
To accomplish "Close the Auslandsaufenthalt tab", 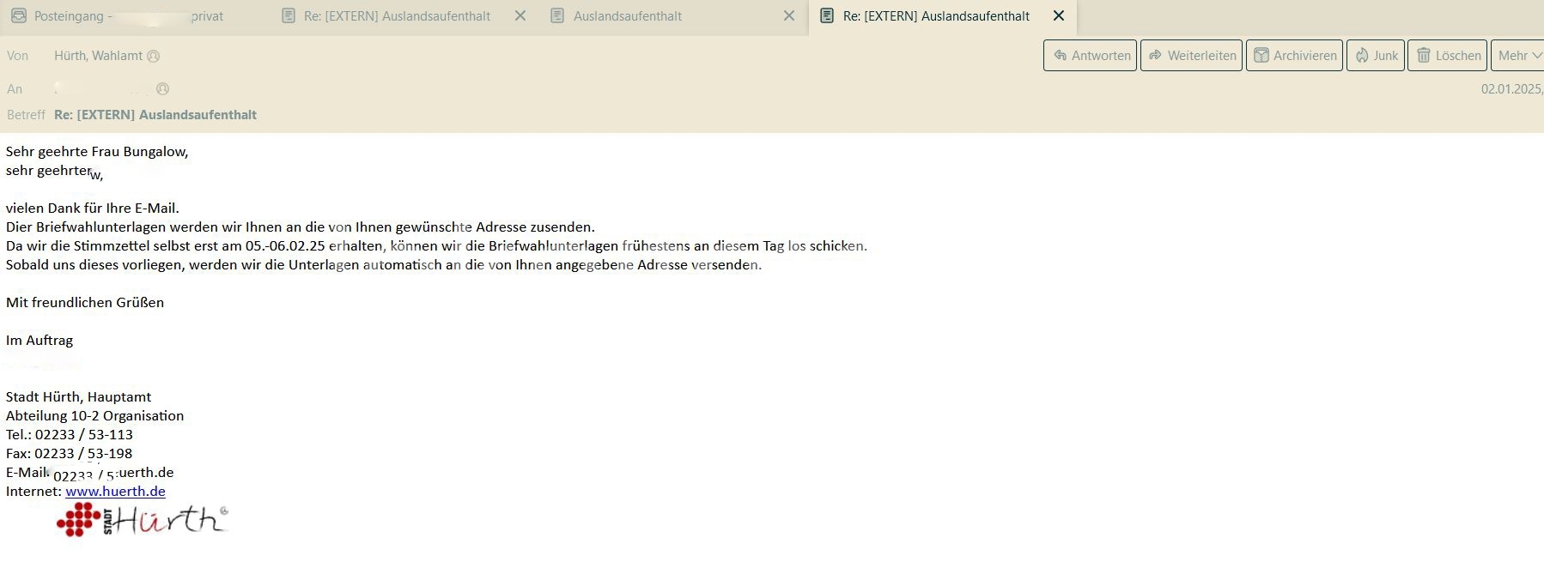I will [789, 16].
